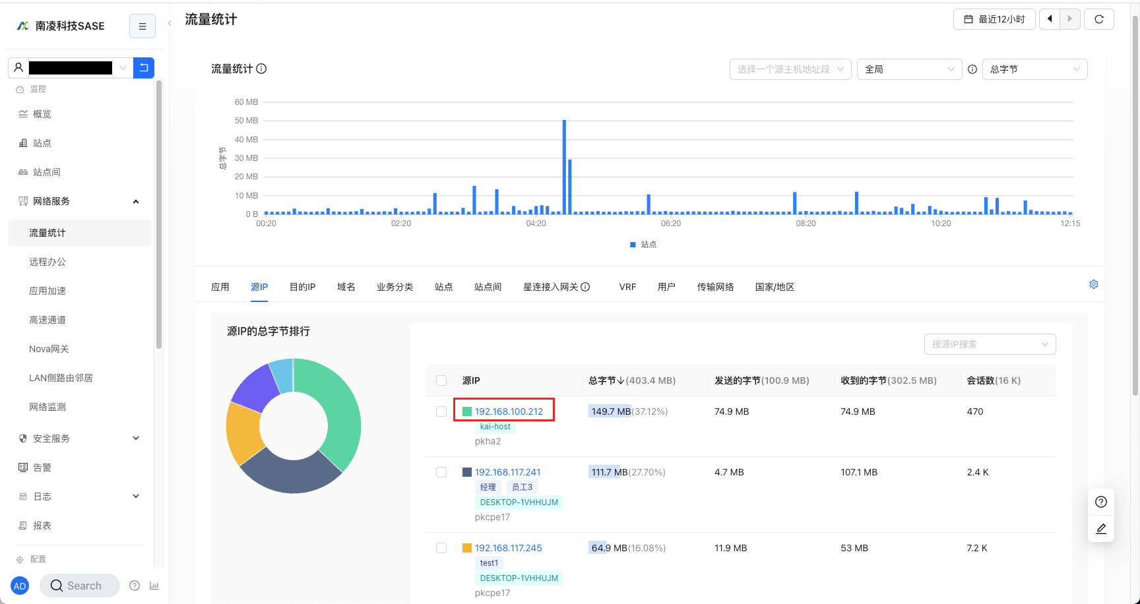Viewport: 1140px width, 604px height.
Task: Check the row for 192.168.117.245
Action: tap(441, 548)
